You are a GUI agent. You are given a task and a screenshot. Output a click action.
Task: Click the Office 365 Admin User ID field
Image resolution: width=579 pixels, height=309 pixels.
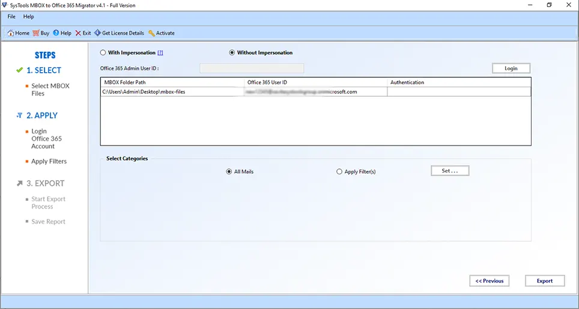coord(252,69)
